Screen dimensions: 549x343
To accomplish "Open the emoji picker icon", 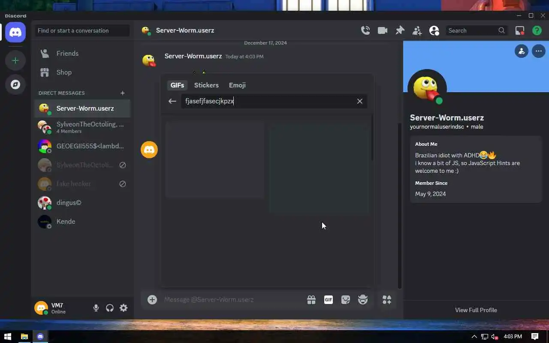I will [x=363, y=300].
